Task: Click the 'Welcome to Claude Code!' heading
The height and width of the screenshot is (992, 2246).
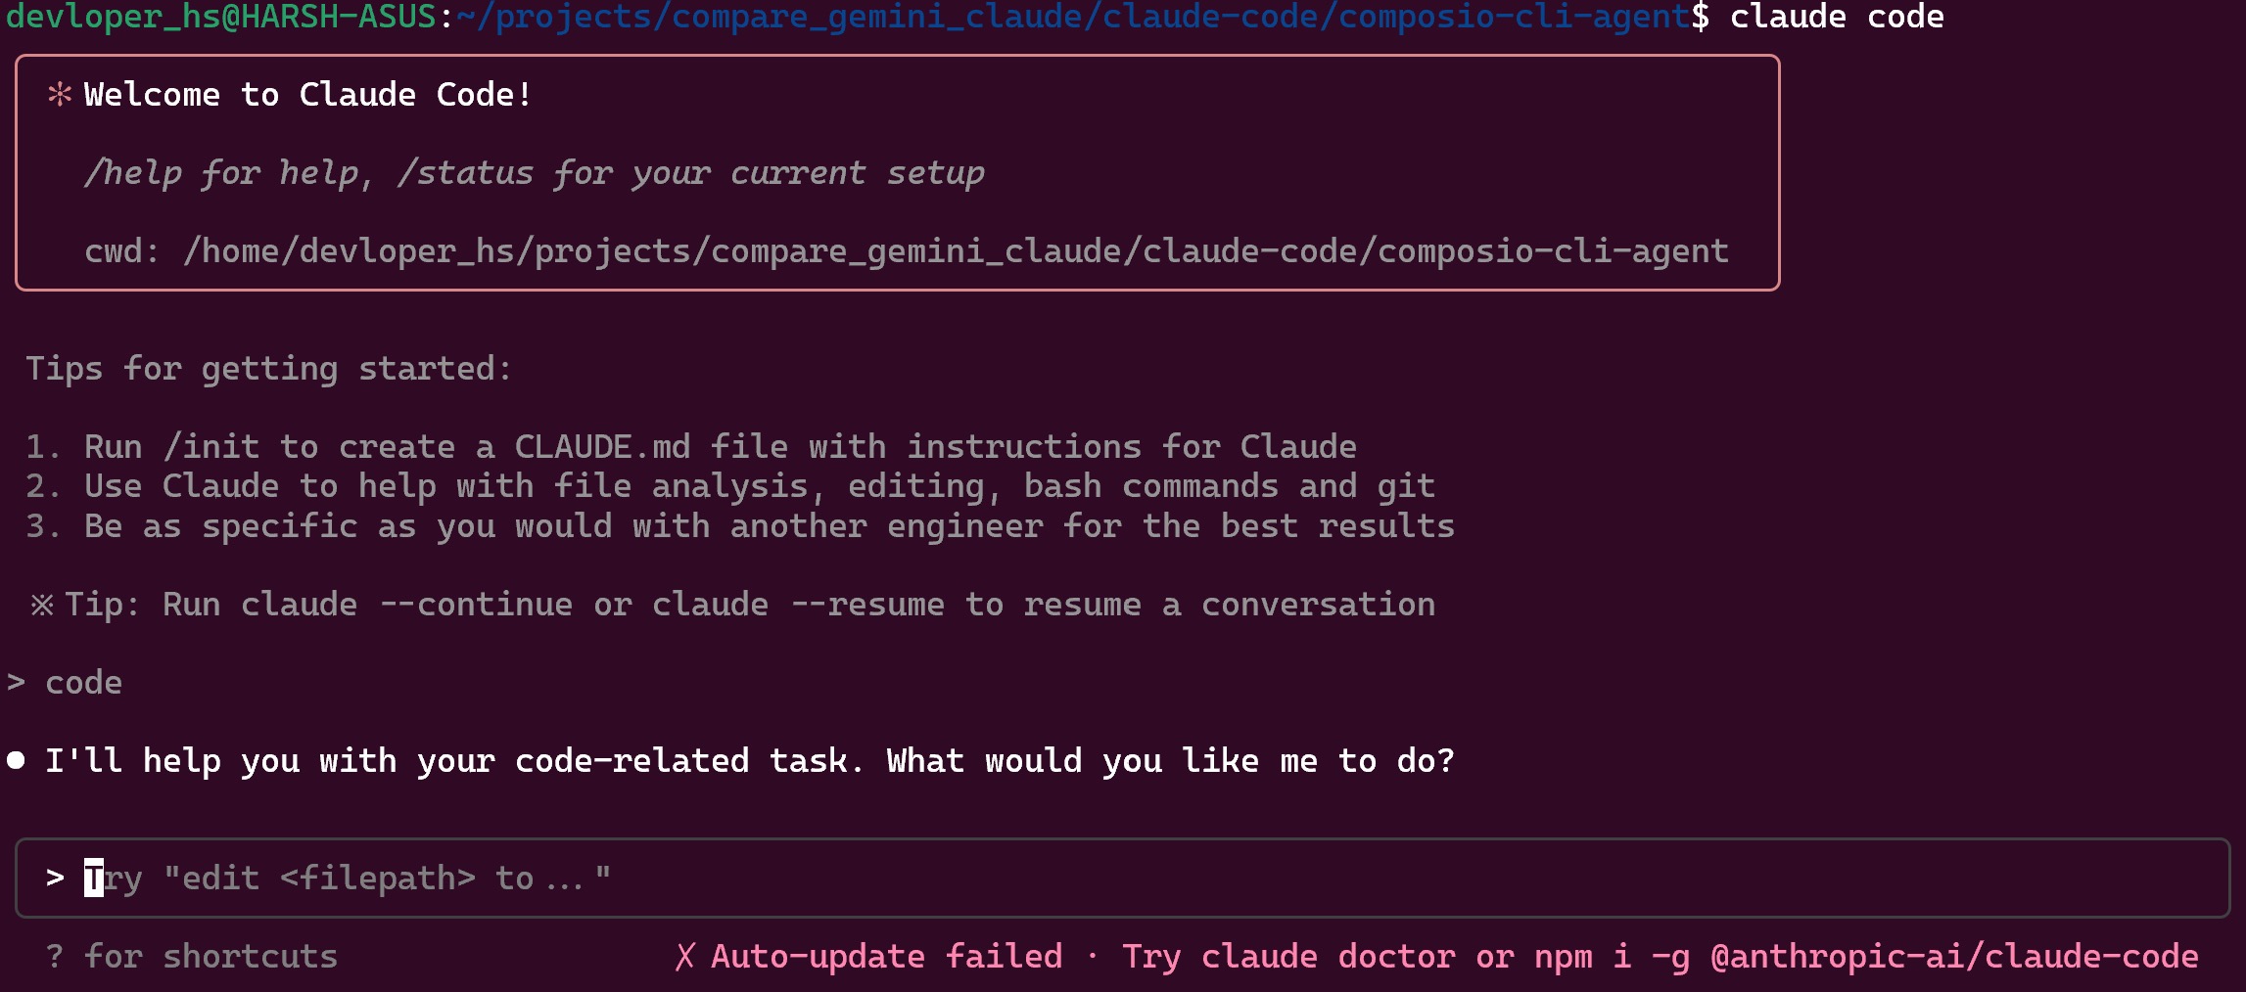Action: point(309,95)
